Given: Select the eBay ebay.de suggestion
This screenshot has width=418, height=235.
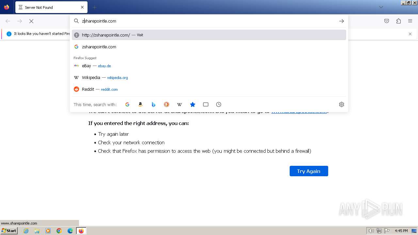Looking at the screenshot, I should pyautogui.click(x=209, y=66).
